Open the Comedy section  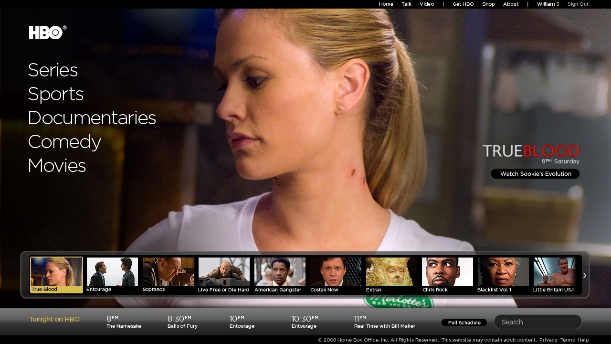pyautogui.click(x=64, y=142)
